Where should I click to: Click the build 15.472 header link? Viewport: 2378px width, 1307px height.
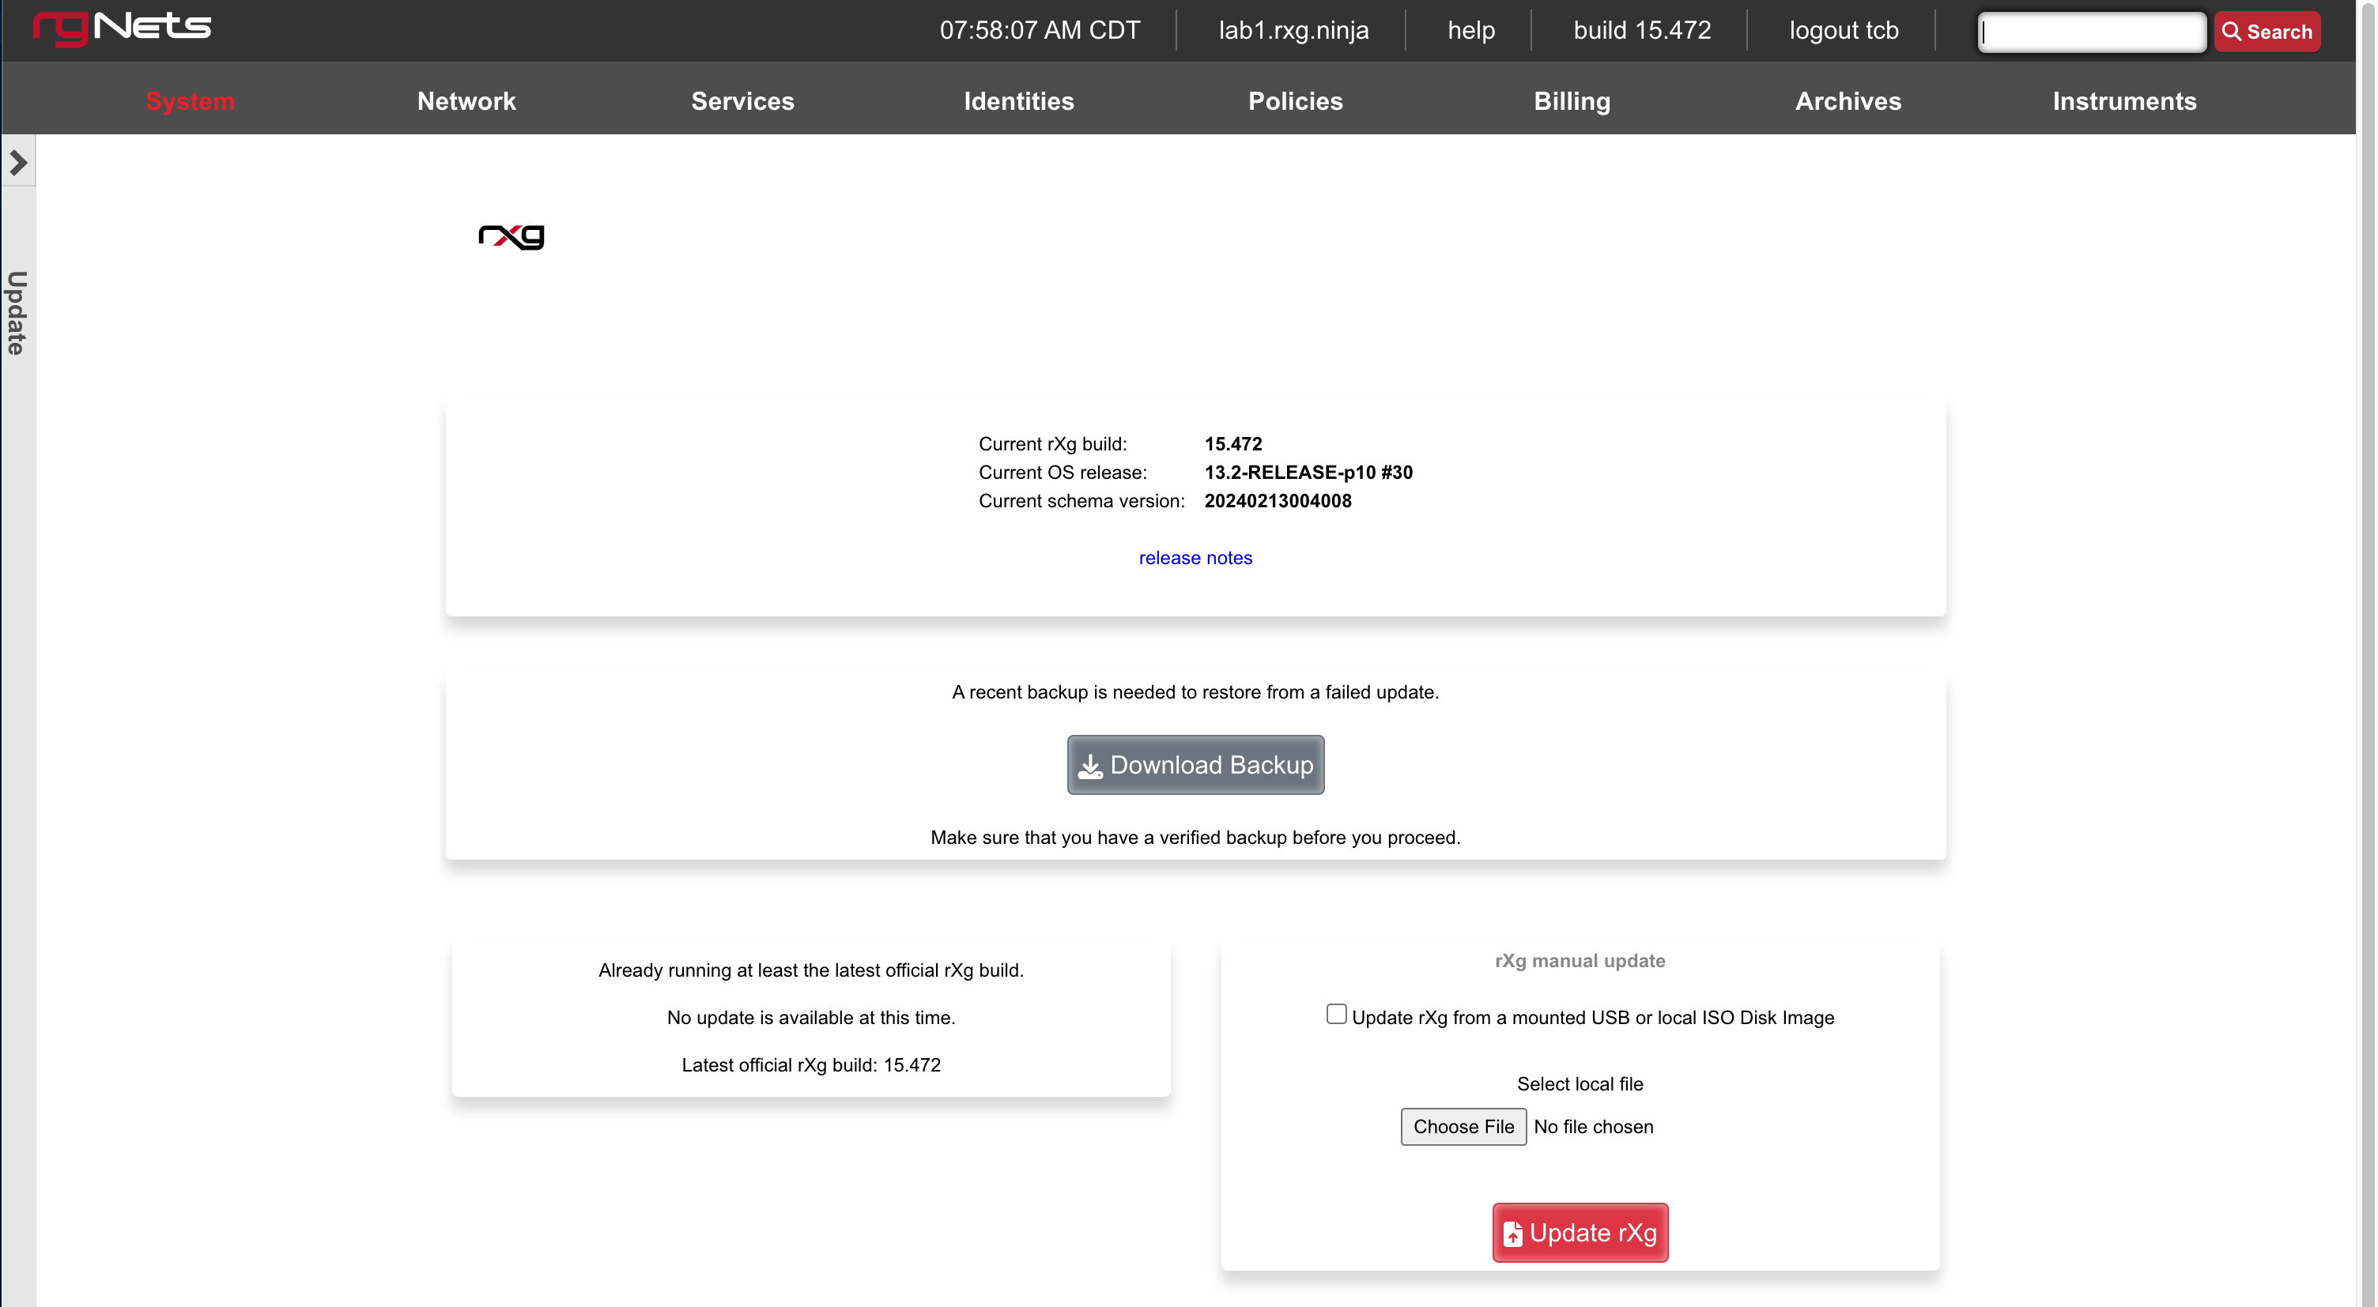tap(1641, 31)
